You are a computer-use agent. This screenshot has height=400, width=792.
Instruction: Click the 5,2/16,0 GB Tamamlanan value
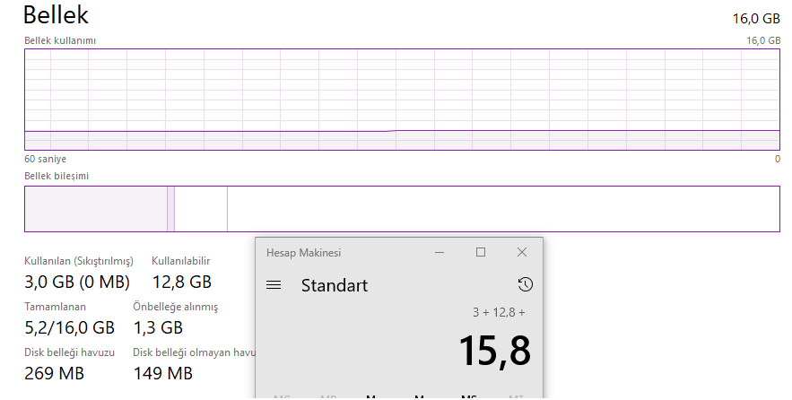click(69, 327)
